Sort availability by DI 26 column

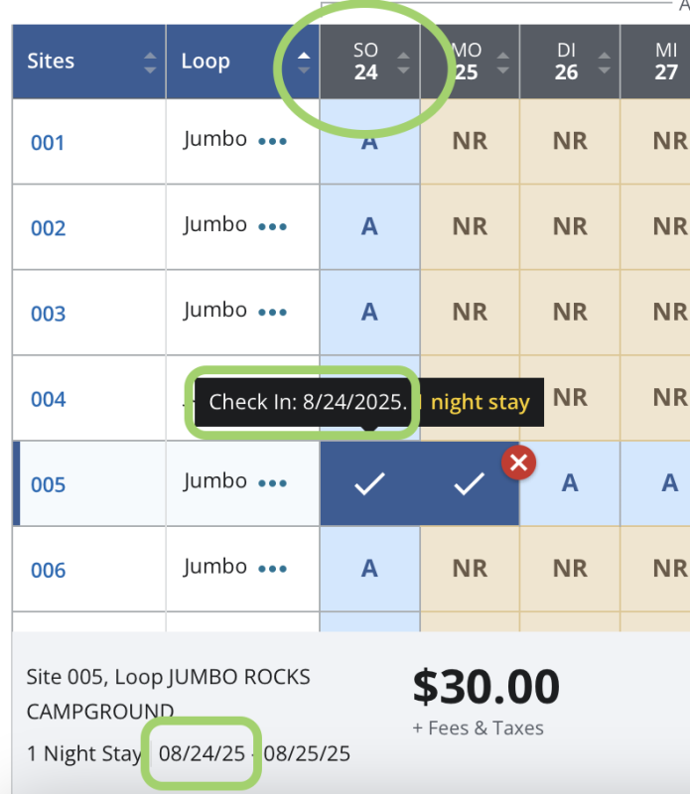coord(604,62)
